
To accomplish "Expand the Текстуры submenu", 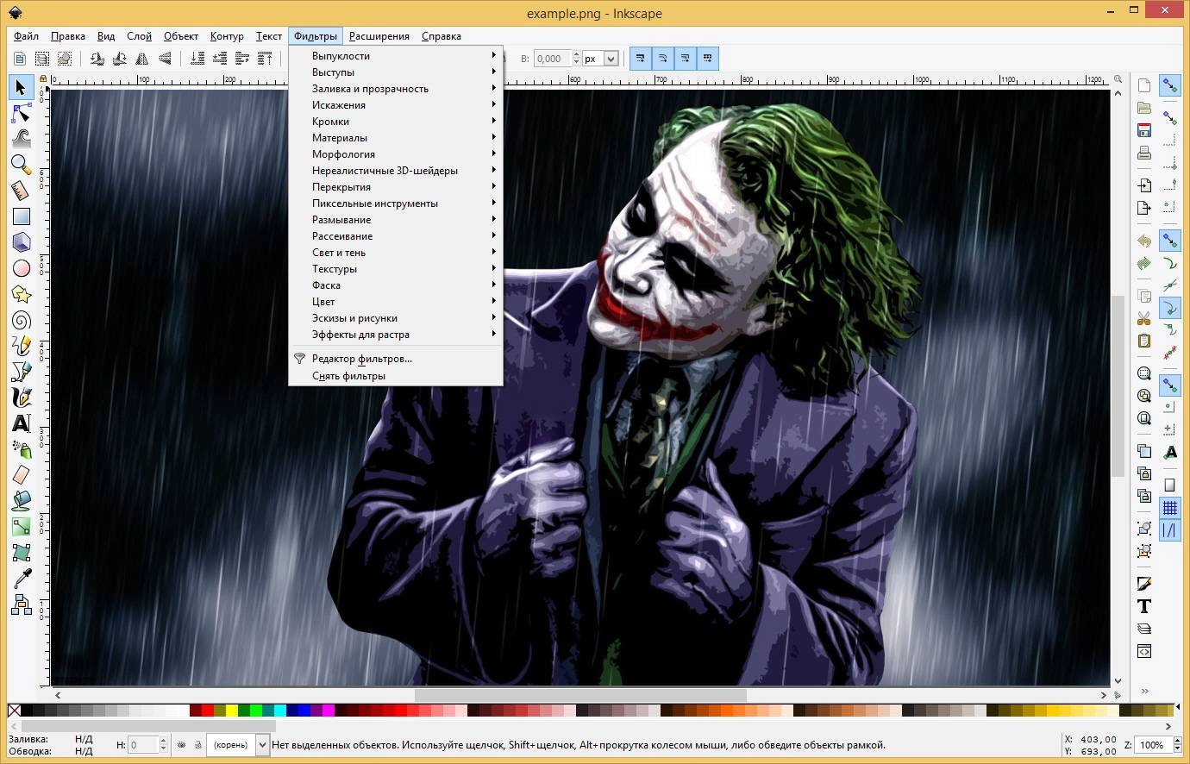I will click(x=396, y=269).
